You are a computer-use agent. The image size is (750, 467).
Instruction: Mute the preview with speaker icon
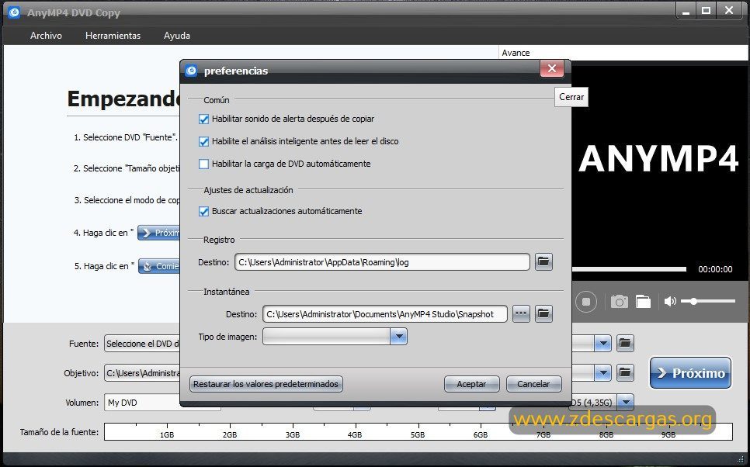(670, 301)
